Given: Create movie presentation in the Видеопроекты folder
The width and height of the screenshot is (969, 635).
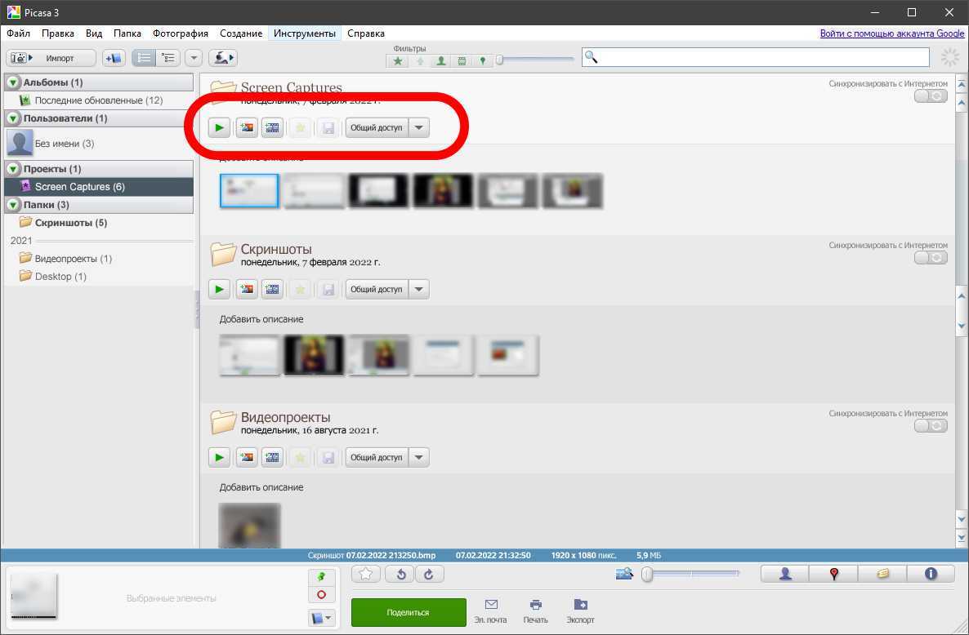Looking at the screenshot, I should point(272,458).
